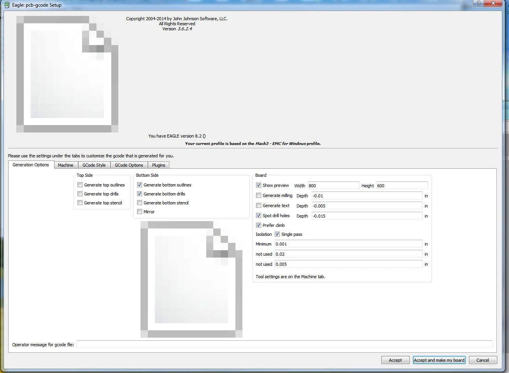
Task: Click the pcb-gcode title bar icon
Action: click(7, 5)
